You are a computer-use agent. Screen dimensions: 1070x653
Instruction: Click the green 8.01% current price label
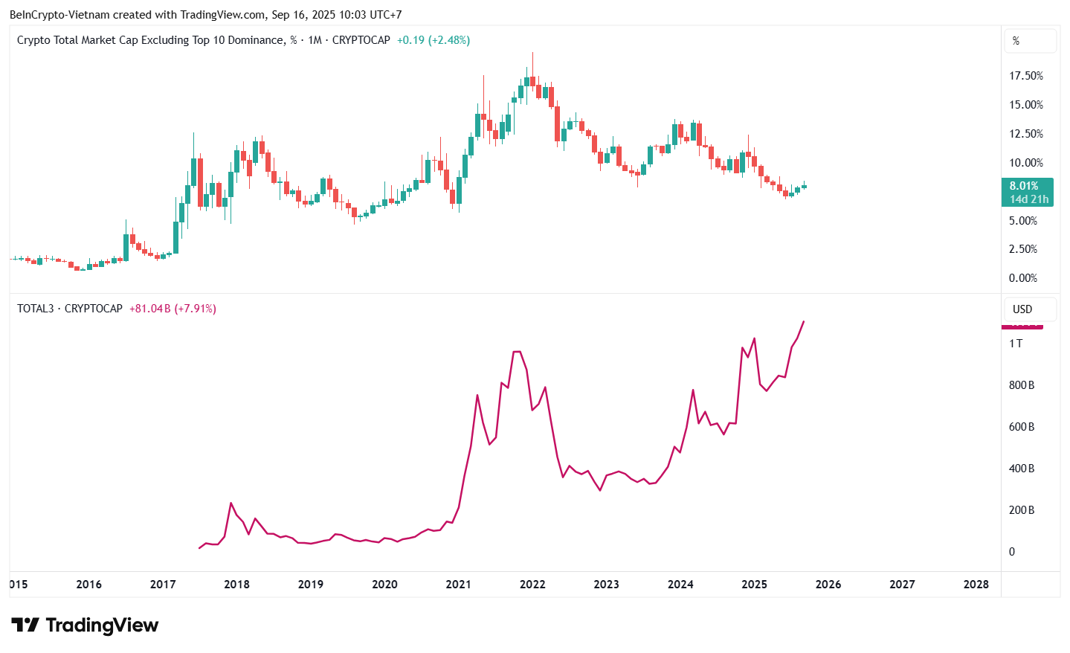[1027, 192]
